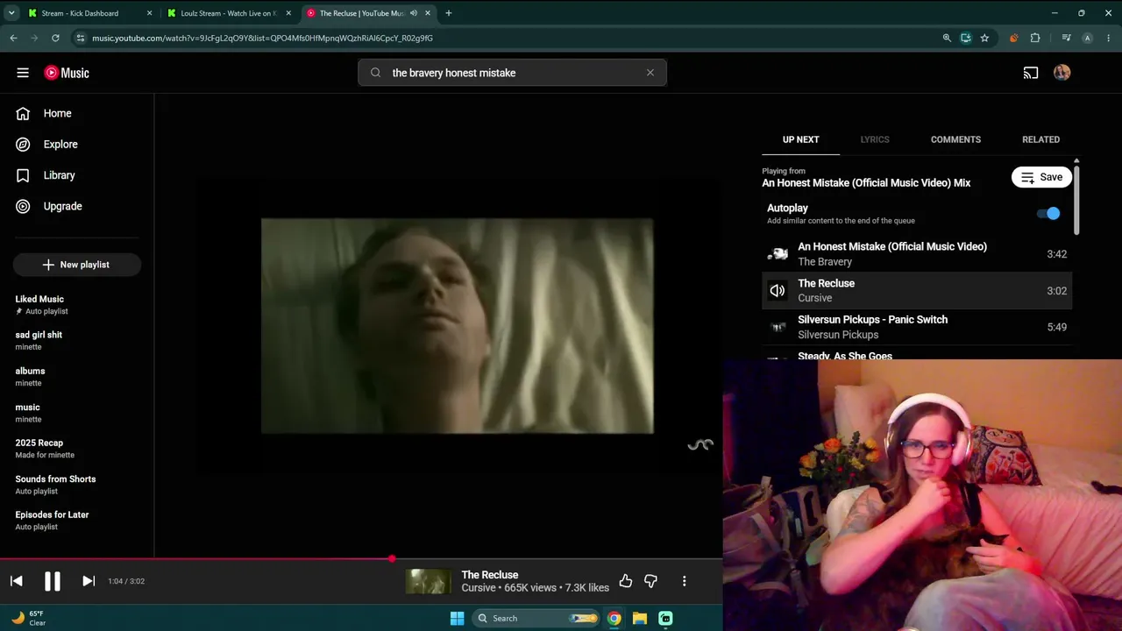Screen dimensions: 1122x631
Task: Reload the YouTube Music page
Action: click(55, 38)
